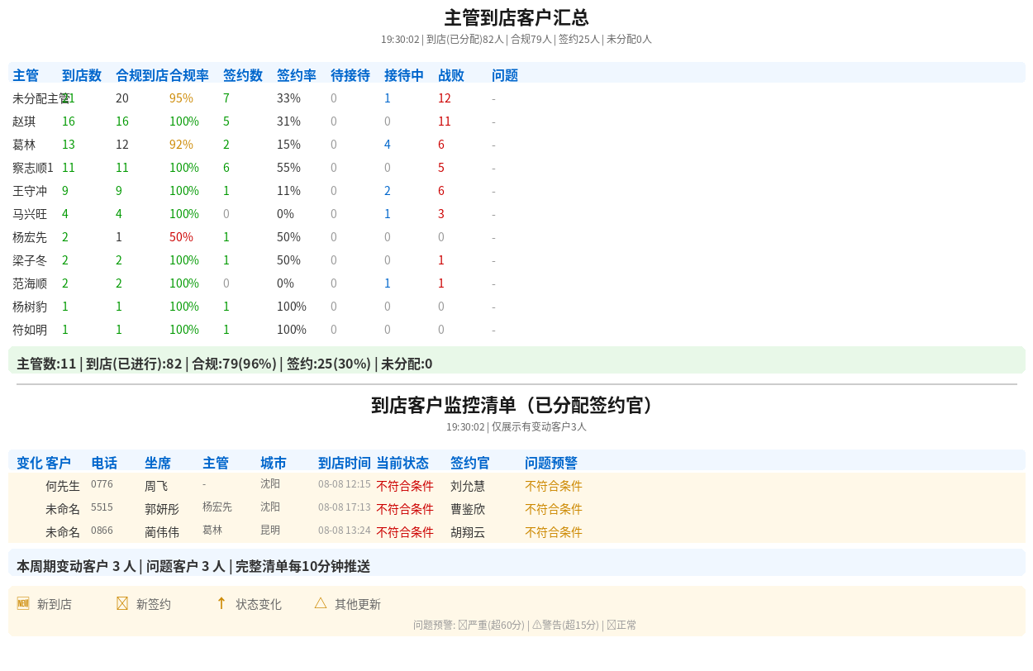This screenshot has height=671, width=1033.
Task: Click the 城市 column header
Action: (x=274, y=464)
